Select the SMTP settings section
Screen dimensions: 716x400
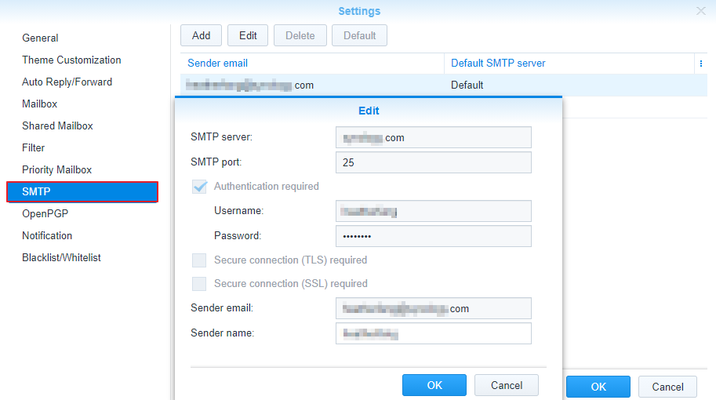(82, 192)
